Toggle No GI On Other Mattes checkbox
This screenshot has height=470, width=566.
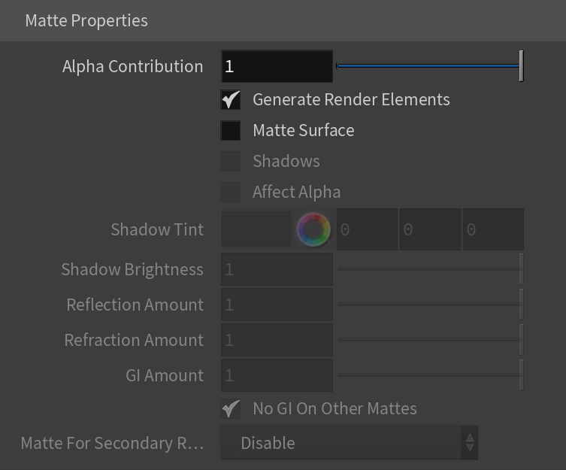point(230,408)
